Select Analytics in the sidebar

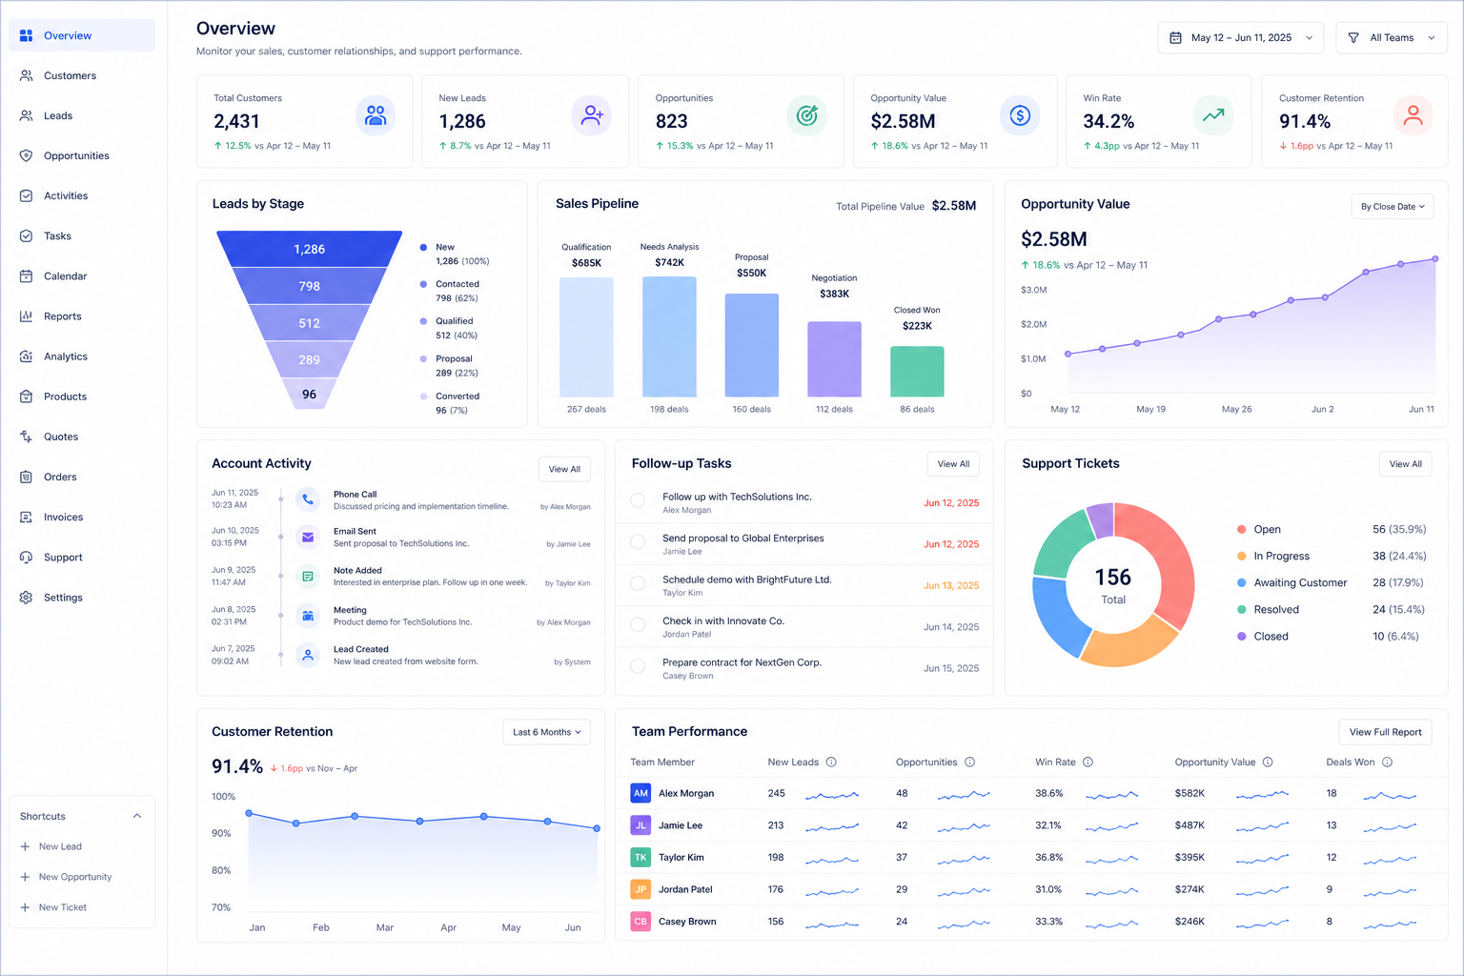pyautogui.click(x=82, y=356)
